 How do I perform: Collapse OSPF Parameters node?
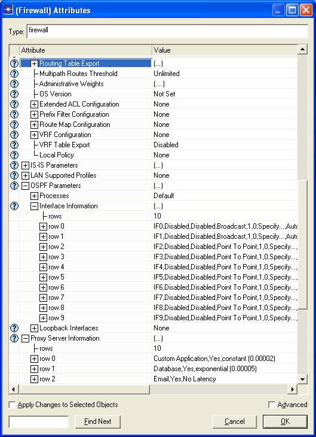click(x=25, y=186)
